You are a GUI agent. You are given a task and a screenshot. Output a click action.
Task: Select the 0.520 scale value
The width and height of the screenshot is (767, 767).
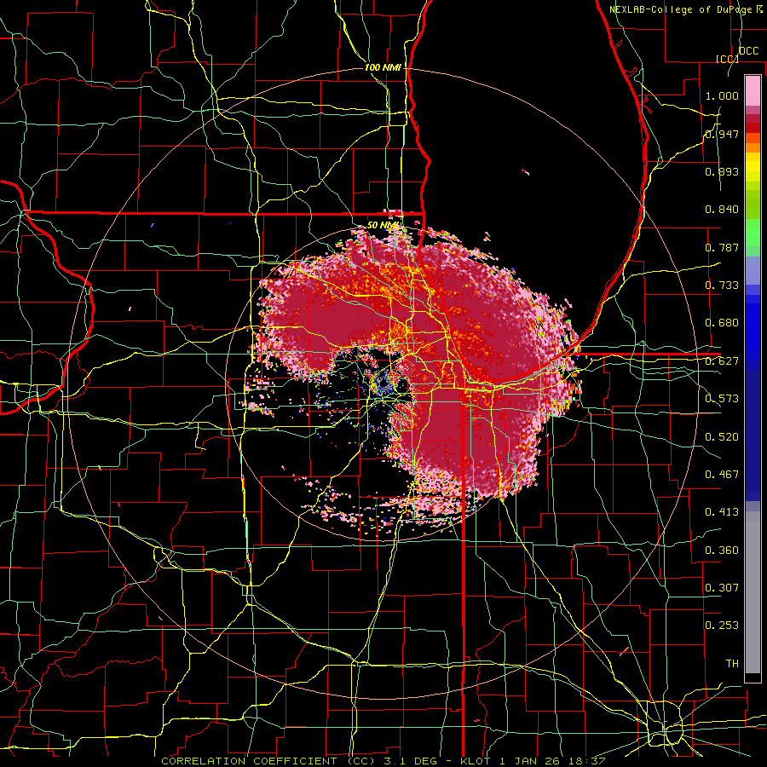722,437
